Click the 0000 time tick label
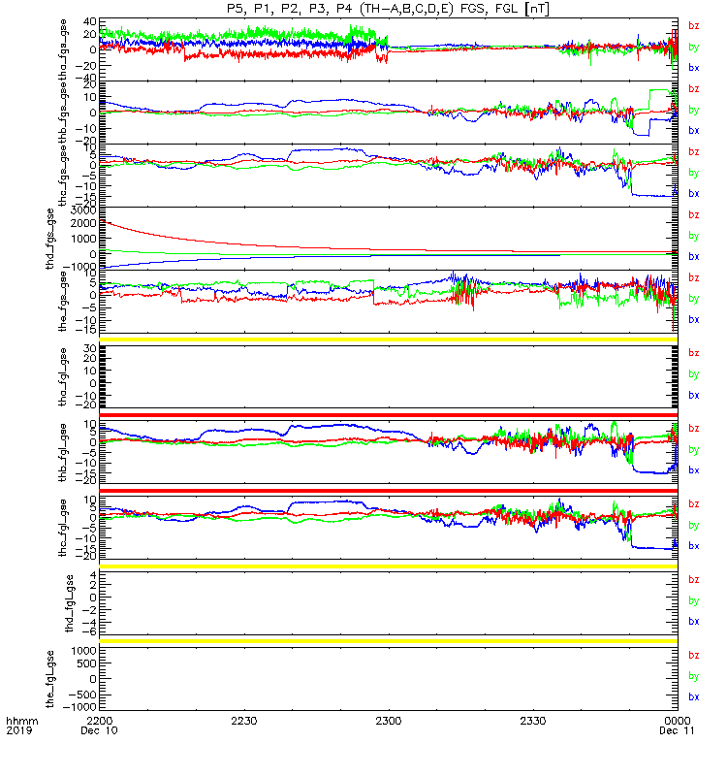 pos(677,721)
